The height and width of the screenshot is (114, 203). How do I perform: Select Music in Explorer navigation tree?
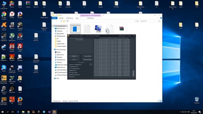pyautogui.click(x=59, y=62)
